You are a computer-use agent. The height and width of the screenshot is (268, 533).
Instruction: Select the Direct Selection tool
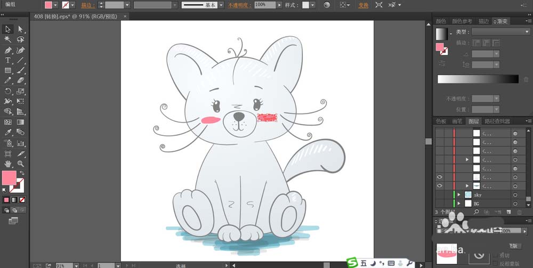pos(20,29)
